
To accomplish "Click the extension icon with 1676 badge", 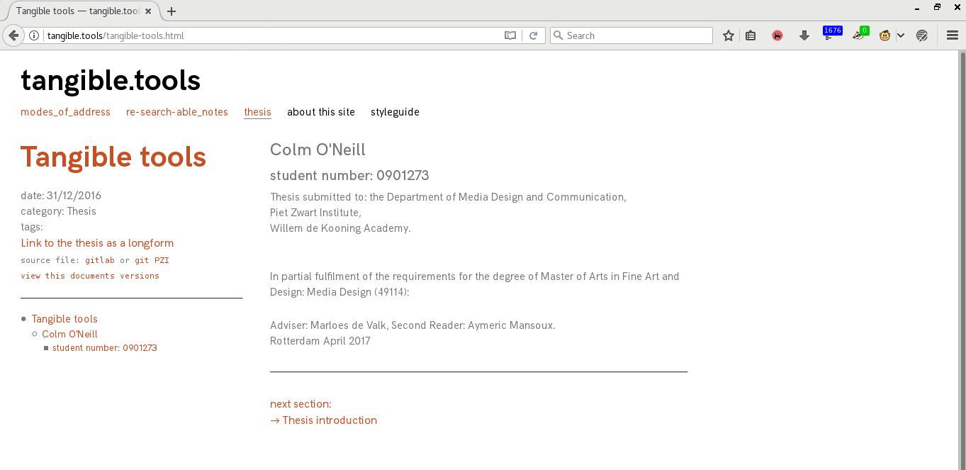I will pos(830,35).
